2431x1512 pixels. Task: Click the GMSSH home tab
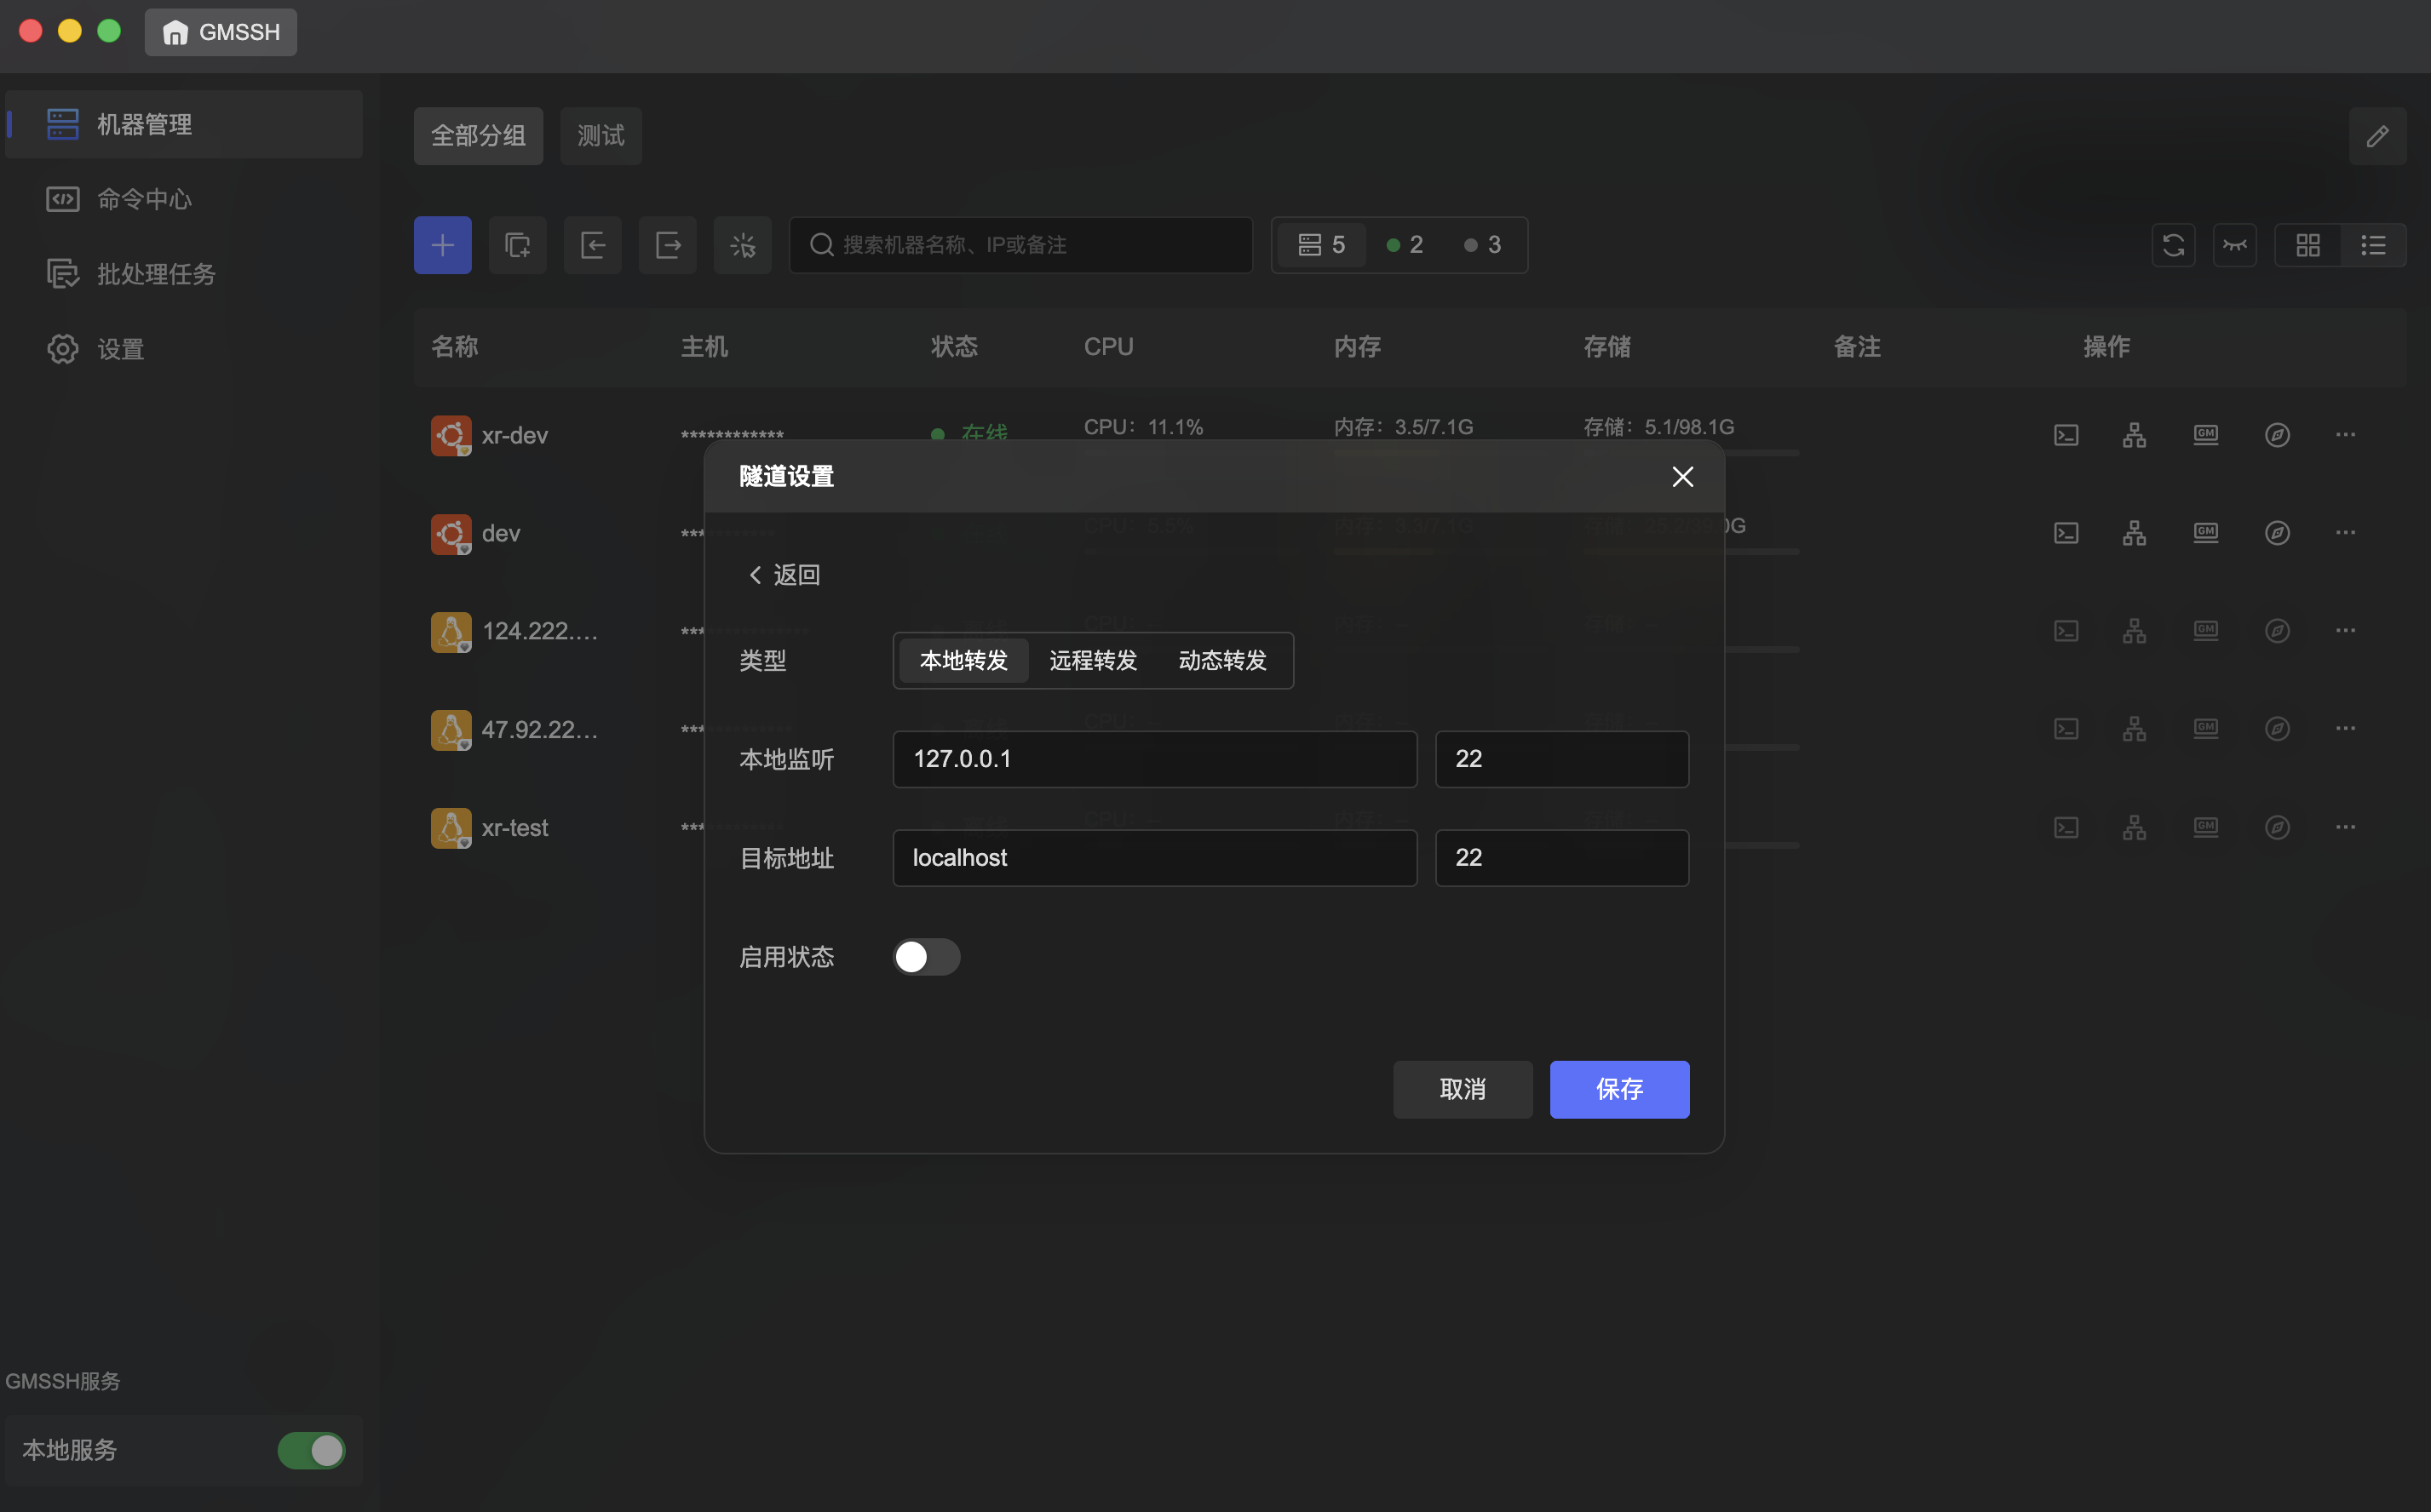[x=220, y=32]
